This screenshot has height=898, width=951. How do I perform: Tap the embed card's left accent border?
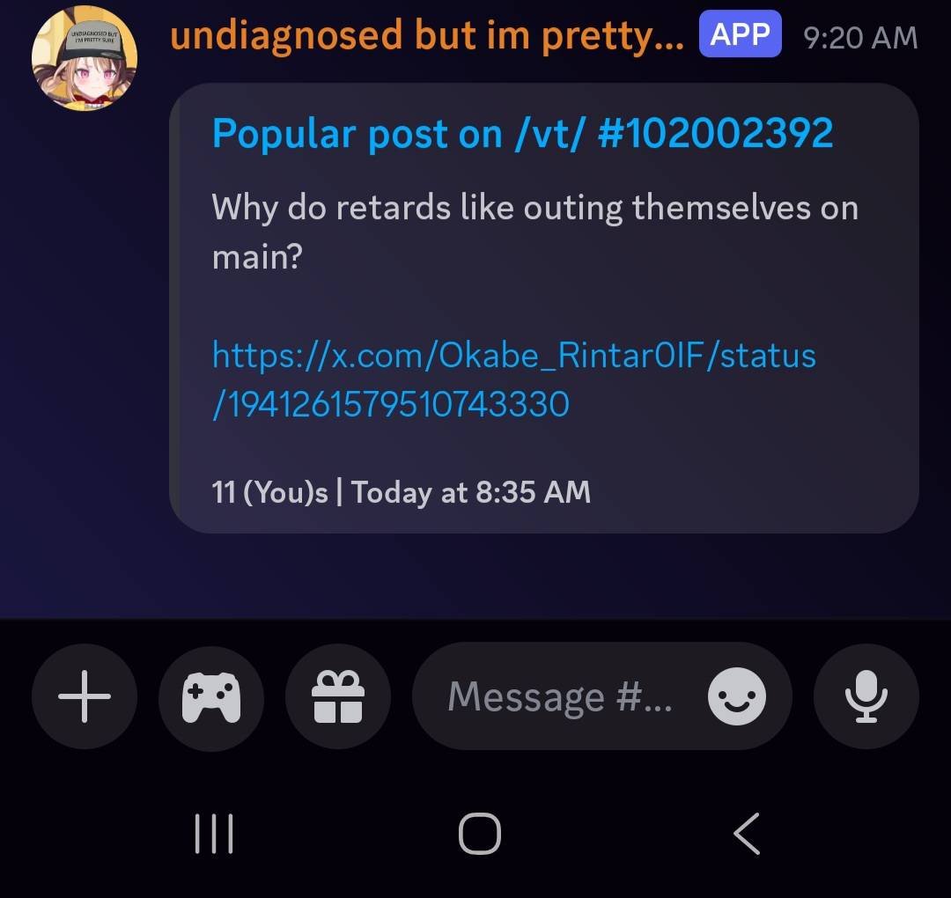coord(174,308)
